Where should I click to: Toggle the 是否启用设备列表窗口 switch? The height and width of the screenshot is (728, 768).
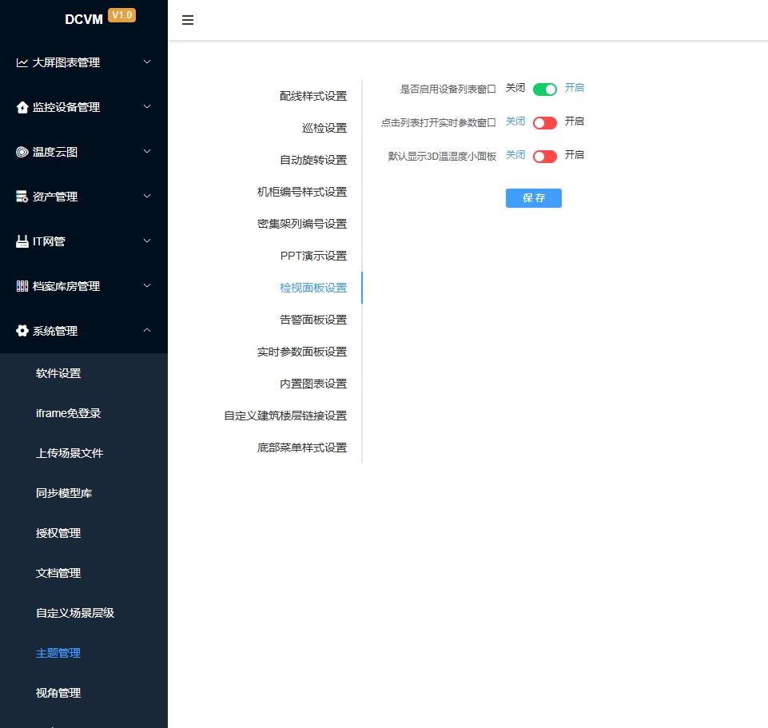coord(545,90)
